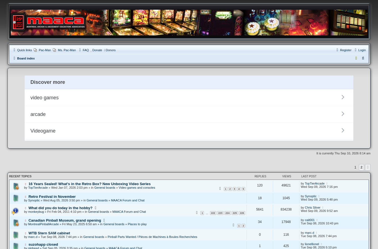Click the topic icon for WTB Stern SAM cabinet
Screen dimensions: 378x249
coord(16,235)
